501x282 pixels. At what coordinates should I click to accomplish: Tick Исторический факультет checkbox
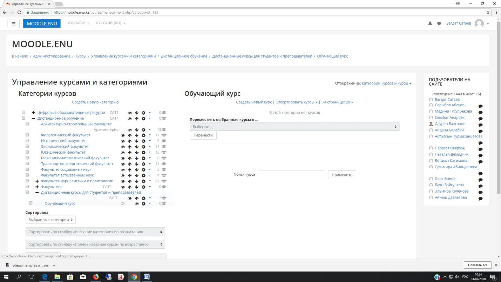coord(27,141)
